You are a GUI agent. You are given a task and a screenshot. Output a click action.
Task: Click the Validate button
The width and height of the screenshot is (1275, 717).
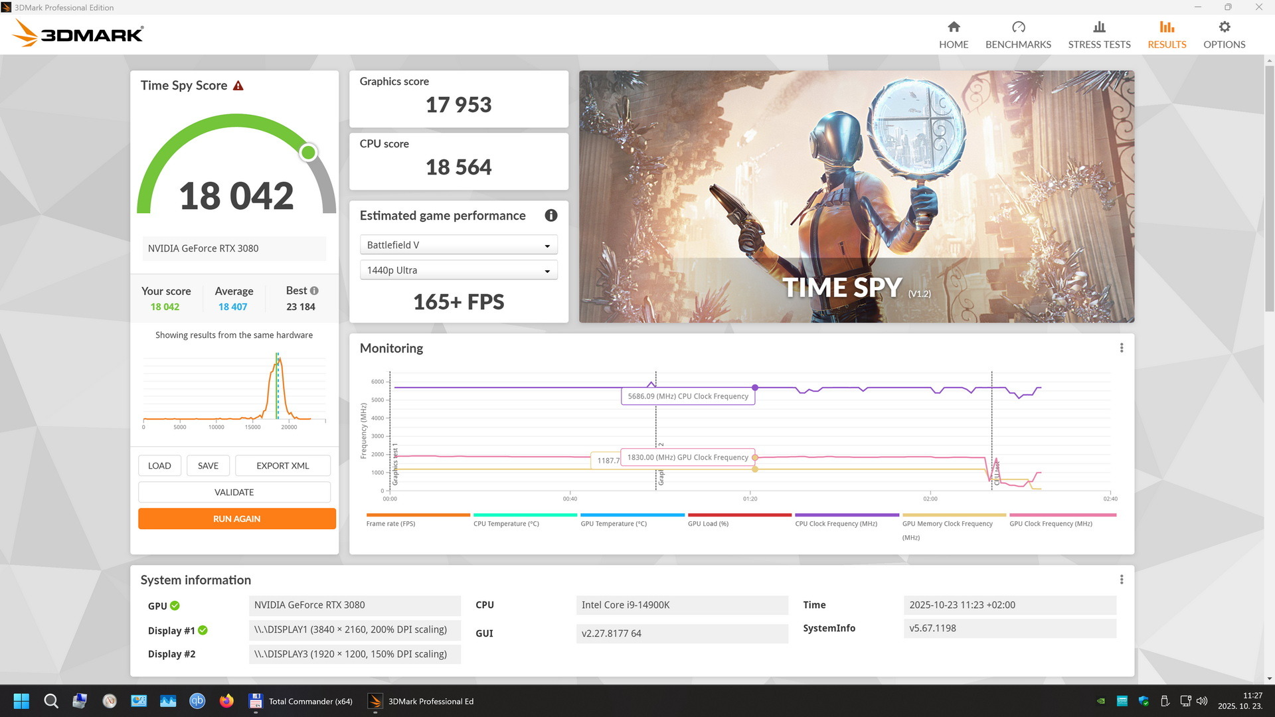(x=234, y=492)
